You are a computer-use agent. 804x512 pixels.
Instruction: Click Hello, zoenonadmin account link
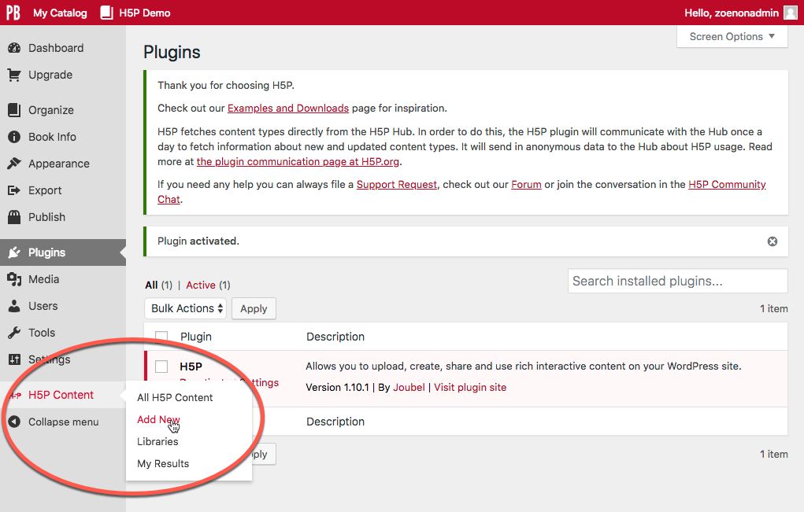732,13
